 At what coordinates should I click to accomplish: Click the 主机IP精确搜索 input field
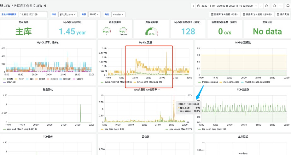[x=33, y=14]
